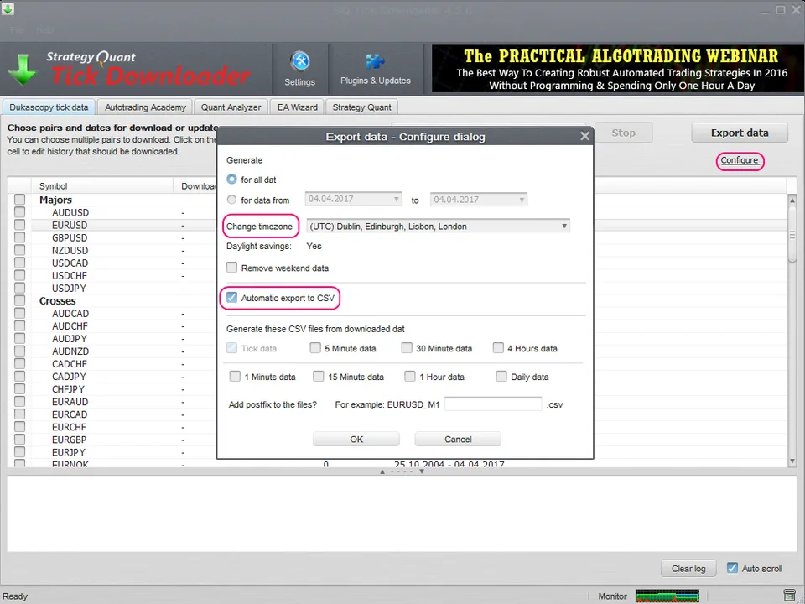Open the Plugins & Updates puzzle icon

(x=376, y=61)
